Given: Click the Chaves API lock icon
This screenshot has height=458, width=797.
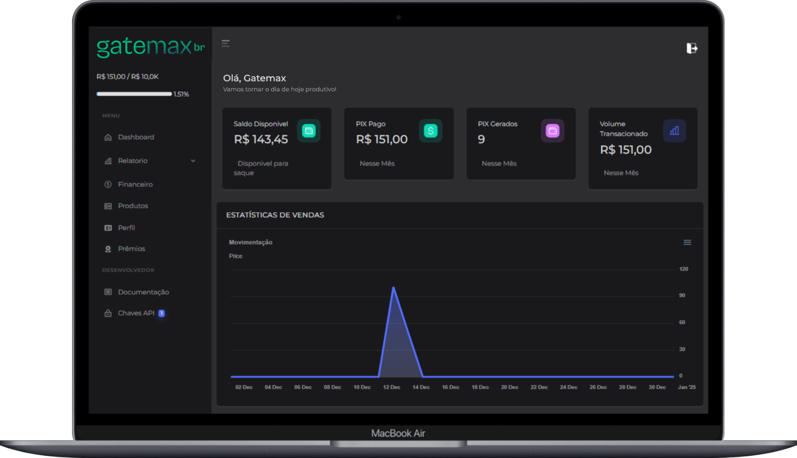Looking at the screenshot, I should tap(108, 313).
